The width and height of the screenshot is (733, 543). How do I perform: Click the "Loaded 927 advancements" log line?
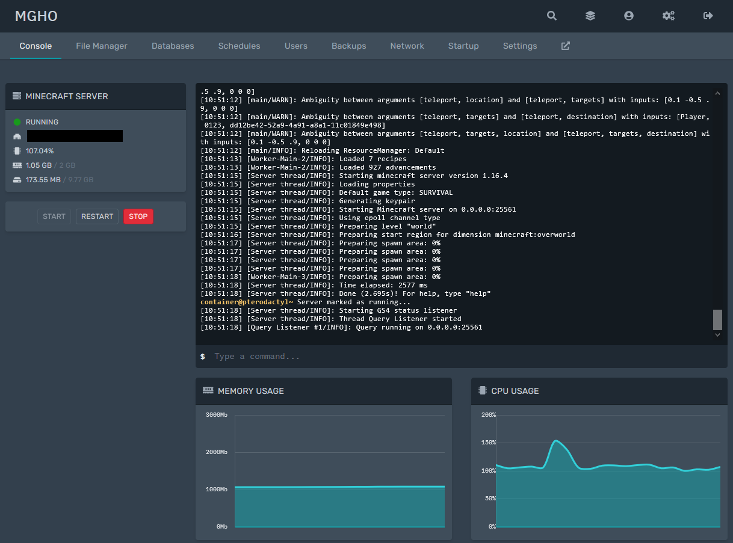(318, 167)
